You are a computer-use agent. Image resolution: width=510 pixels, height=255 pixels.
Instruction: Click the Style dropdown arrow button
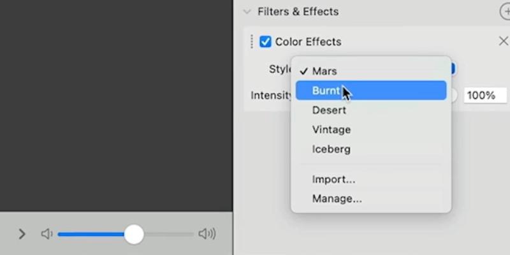tap(453, 69)
